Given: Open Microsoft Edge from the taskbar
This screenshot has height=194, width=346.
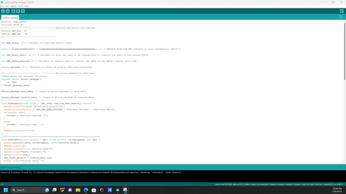Looking at the screenshot, I should [x=86, y=190].
